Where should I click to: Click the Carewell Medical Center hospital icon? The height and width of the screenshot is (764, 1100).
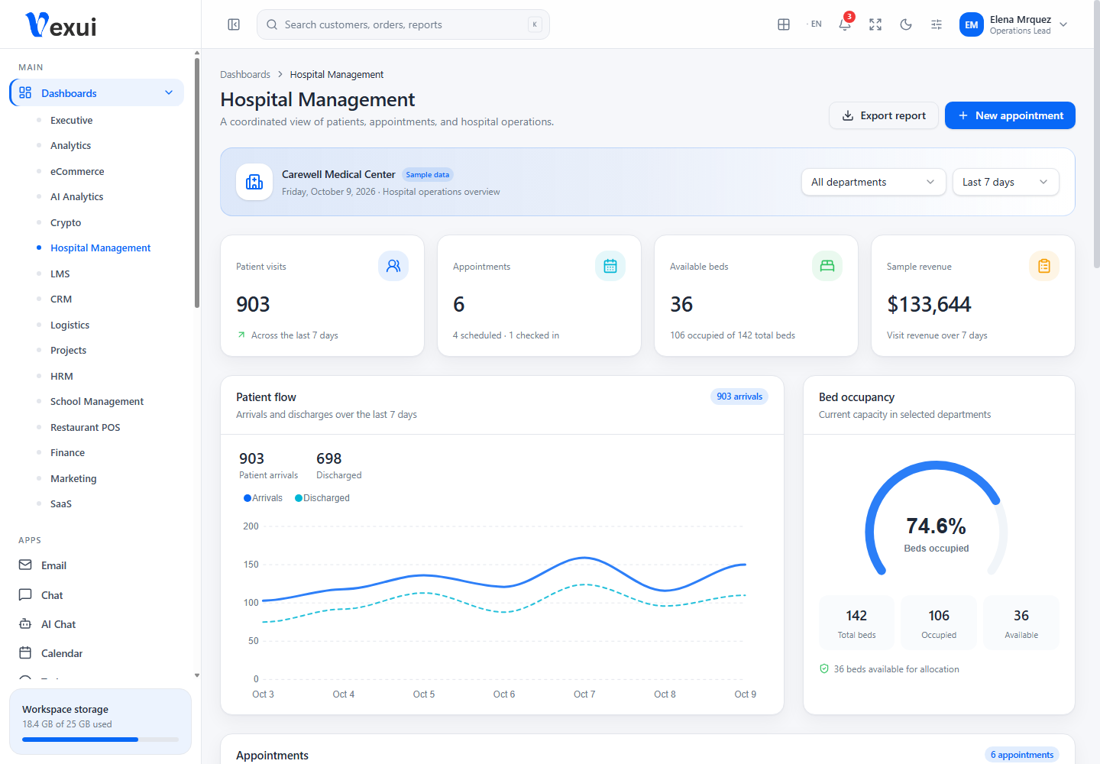click(254, 182)
